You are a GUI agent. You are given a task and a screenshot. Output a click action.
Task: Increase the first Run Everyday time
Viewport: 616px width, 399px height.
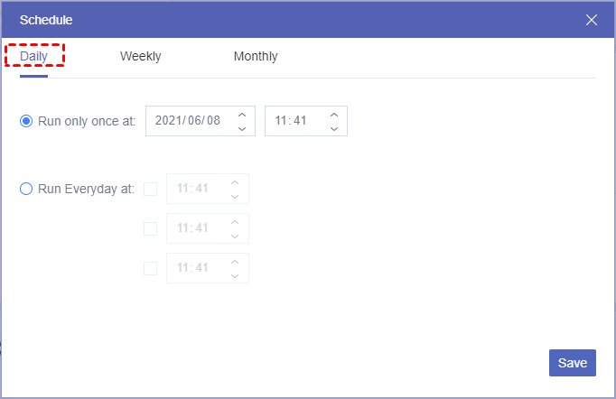235,182
